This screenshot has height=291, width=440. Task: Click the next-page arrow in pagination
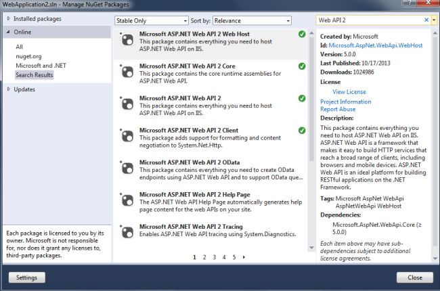[244, 257]
